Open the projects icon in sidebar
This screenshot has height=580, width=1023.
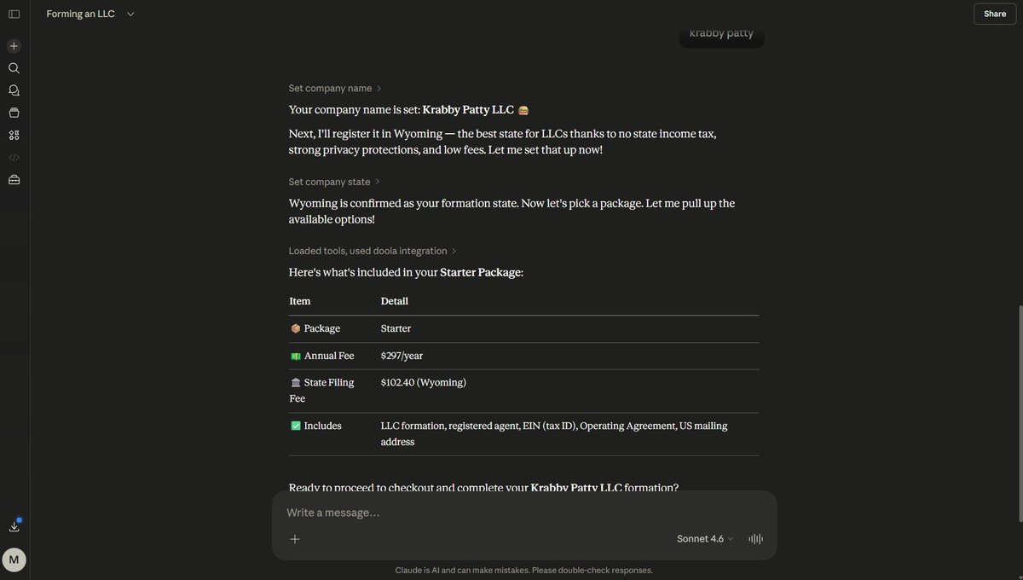pyautogui.click(x=14, y=113)
